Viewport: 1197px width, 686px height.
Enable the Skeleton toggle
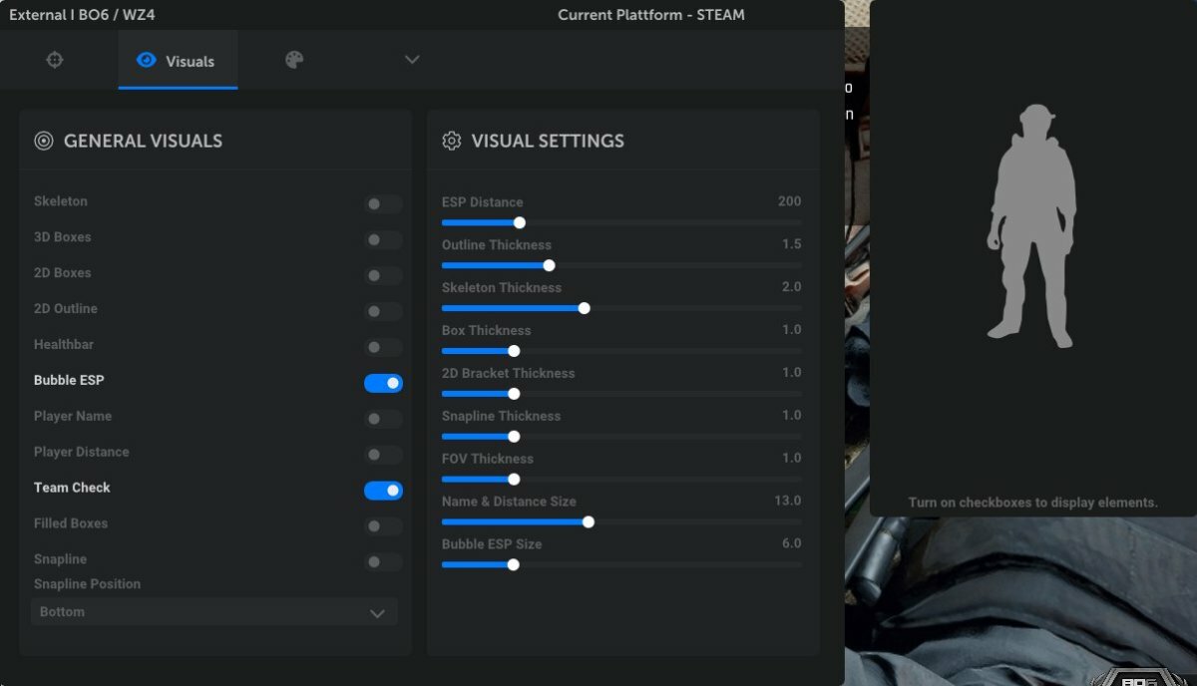383,204
